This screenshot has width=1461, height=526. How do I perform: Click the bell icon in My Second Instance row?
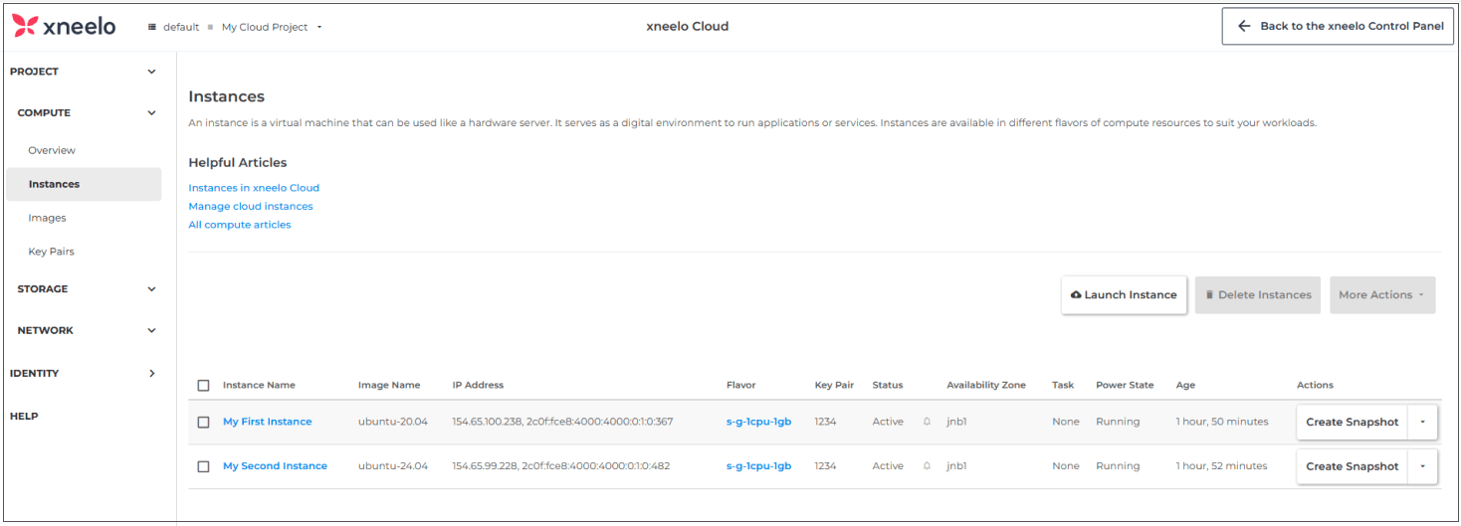coord(927,466)
